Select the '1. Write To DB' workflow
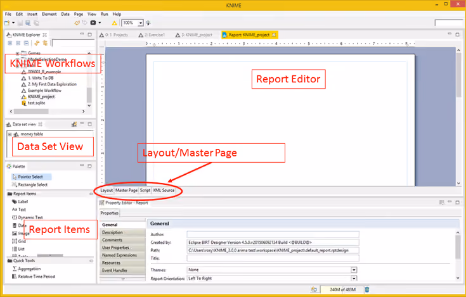 (41, 78)
